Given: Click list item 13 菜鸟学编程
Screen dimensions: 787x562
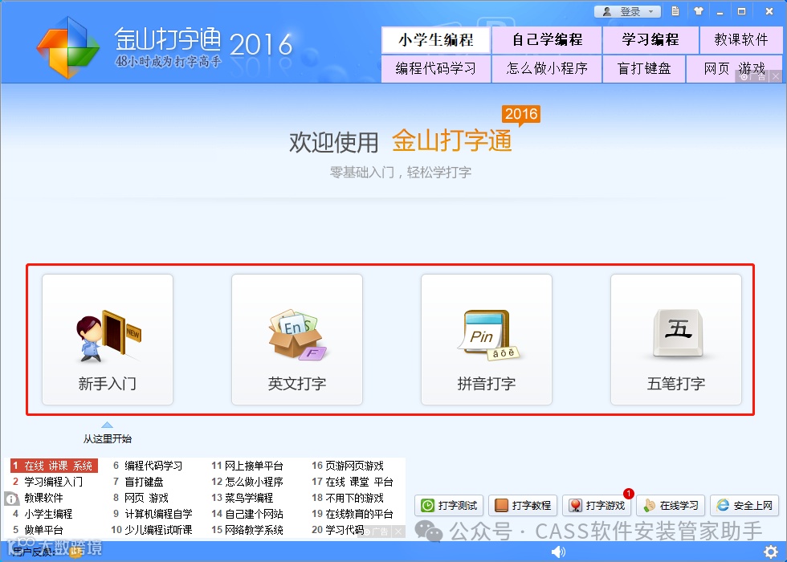Looking at the screenshot, I should [x=243, y=498].
